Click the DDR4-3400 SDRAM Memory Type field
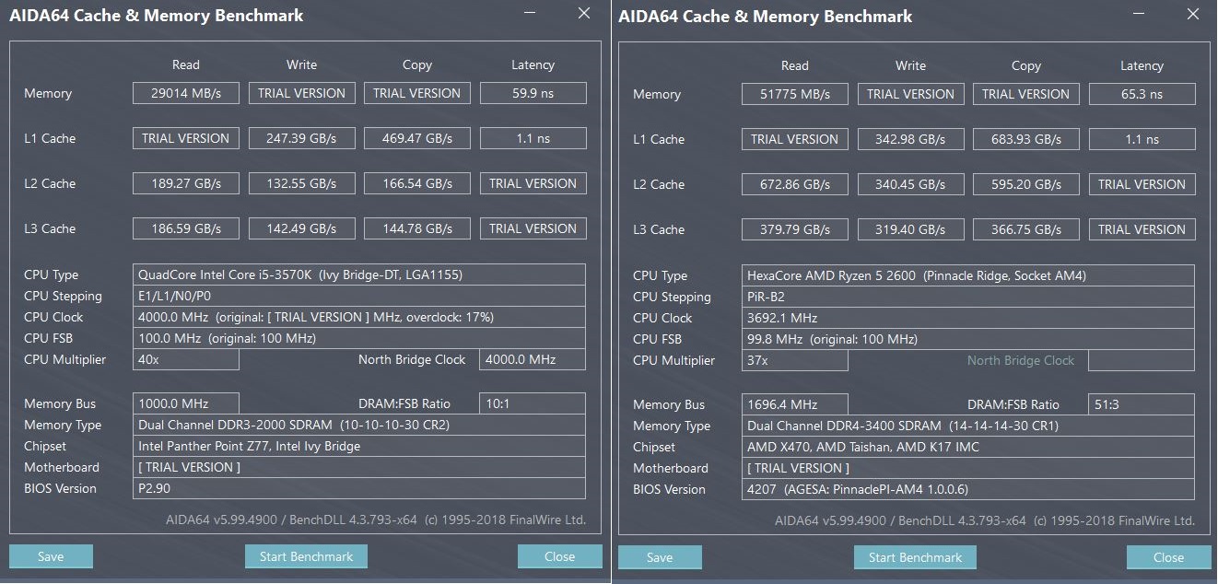 click(x=968, y=426)
